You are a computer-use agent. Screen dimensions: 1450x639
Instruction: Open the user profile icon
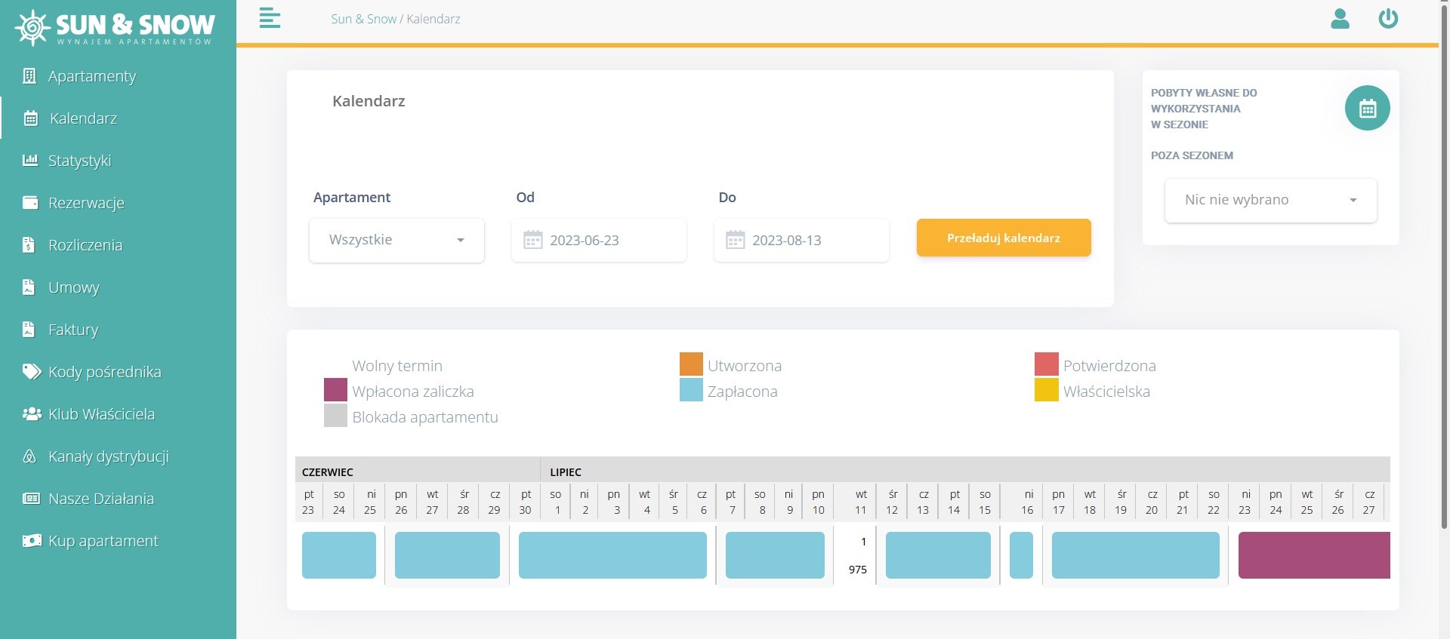pyautogui.click(x=1340, y=19)
